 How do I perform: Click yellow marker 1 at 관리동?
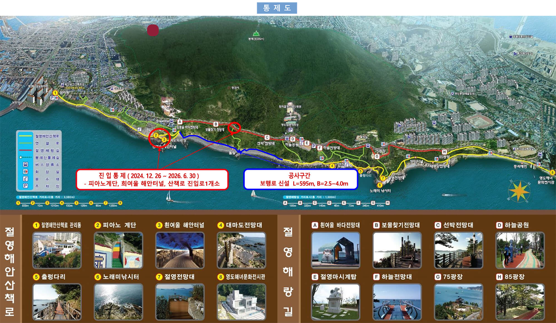click(55, 93)
